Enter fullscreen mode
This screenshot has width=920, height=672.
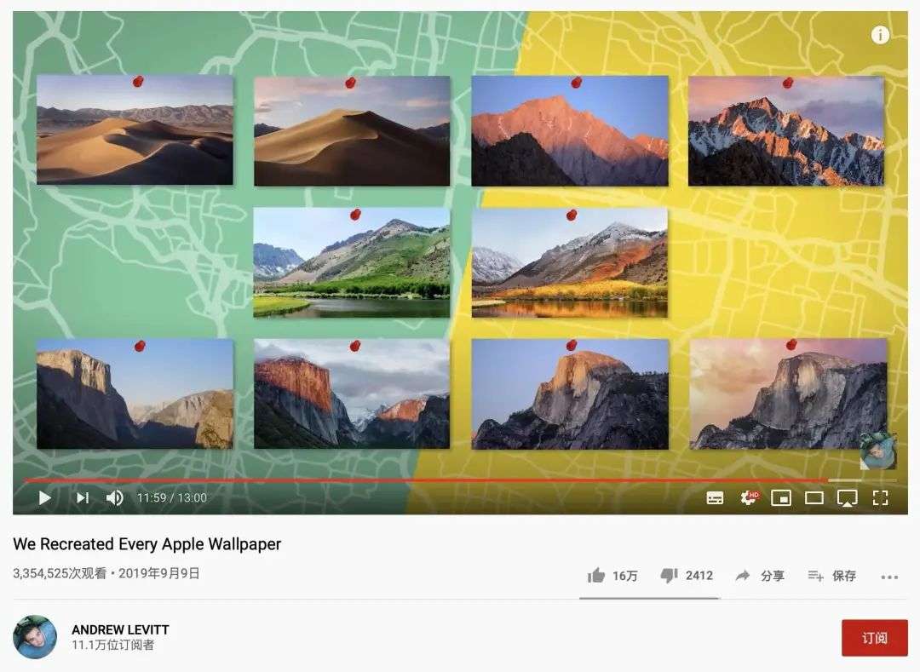(x=880, y=498)
